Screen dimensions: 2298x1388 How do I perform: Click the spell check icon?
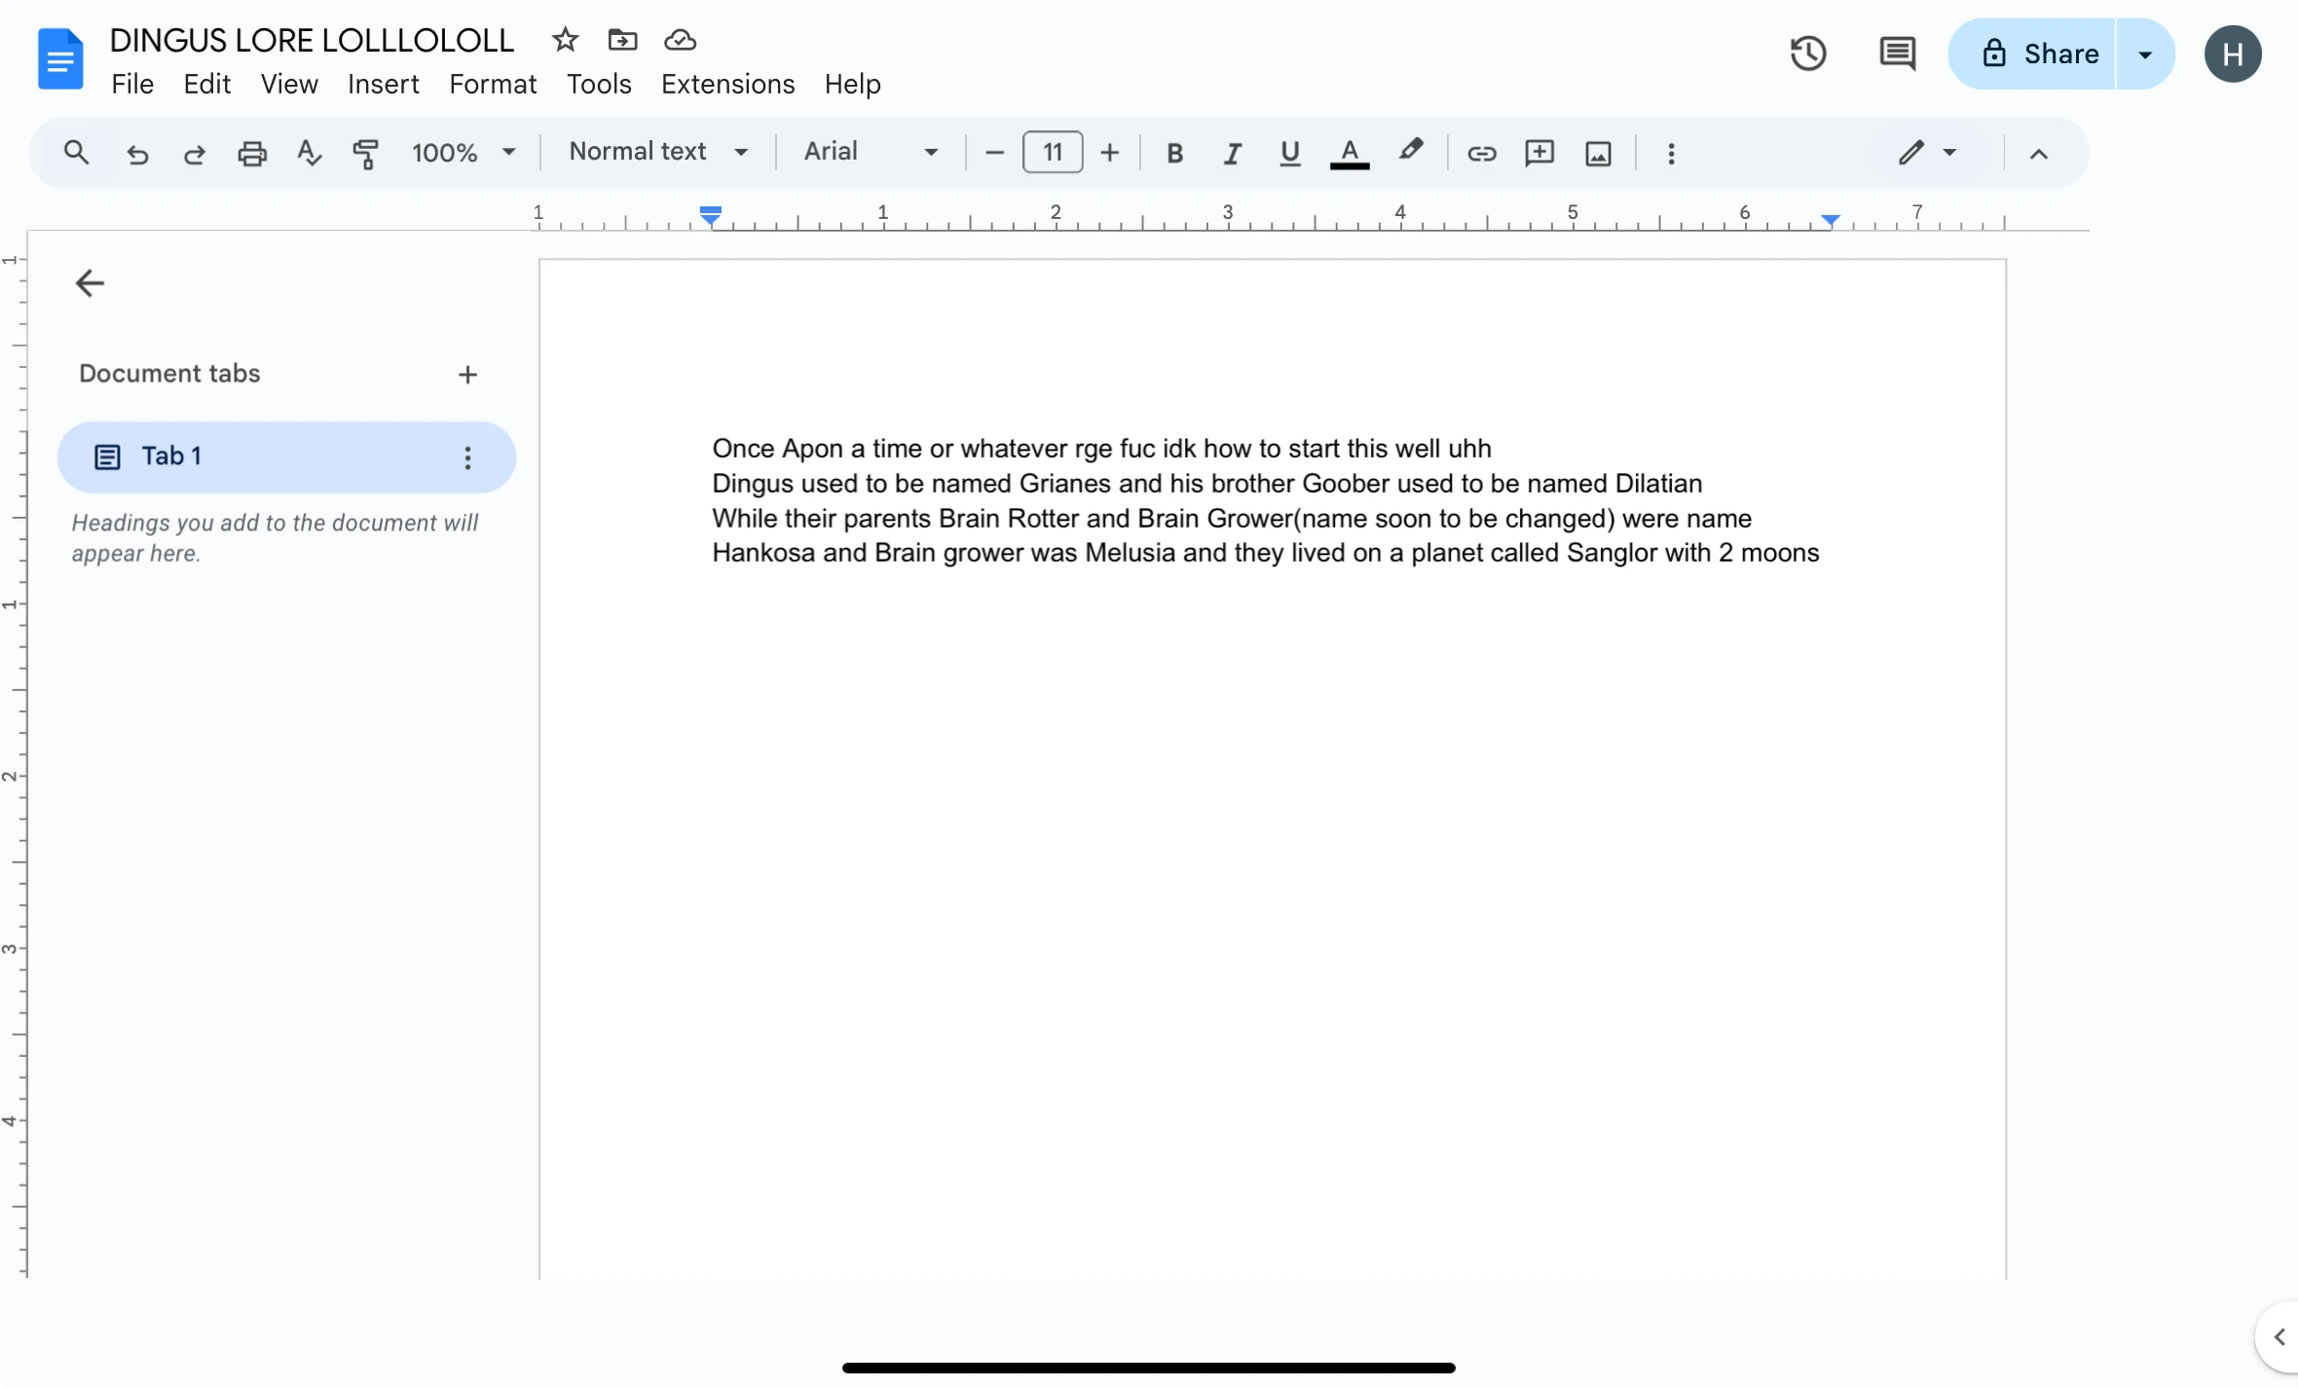[309, 153]
